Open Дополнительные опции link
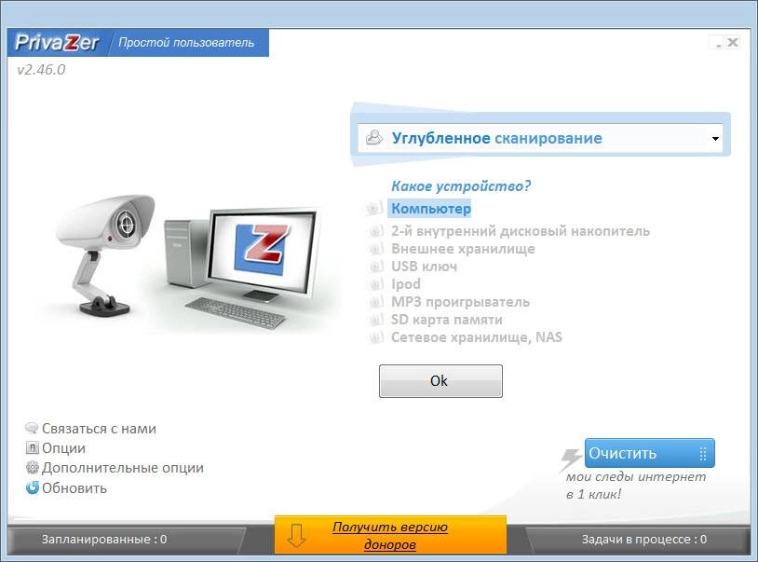Screen dimensions: 758x562 123,468
